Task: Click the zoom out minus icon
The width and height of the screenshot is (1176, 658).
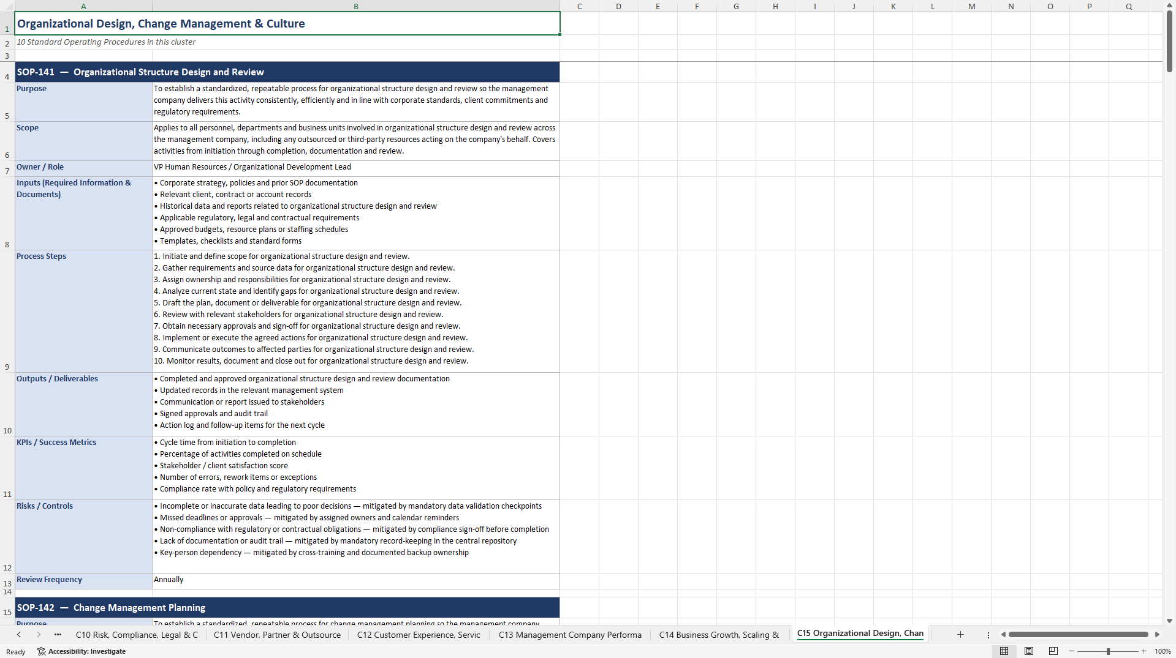Action: (x=1072, y=651)
